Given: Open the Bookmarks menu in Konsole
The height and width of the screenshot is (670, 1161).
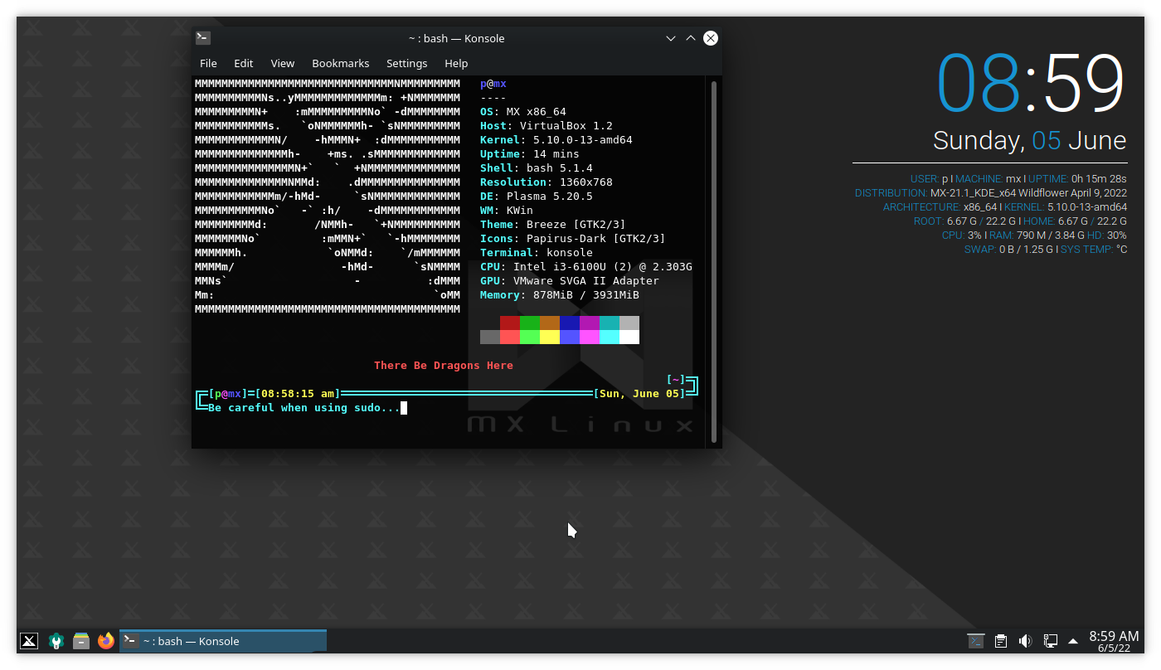Looking at the screenshot, I should pos(341,63).
